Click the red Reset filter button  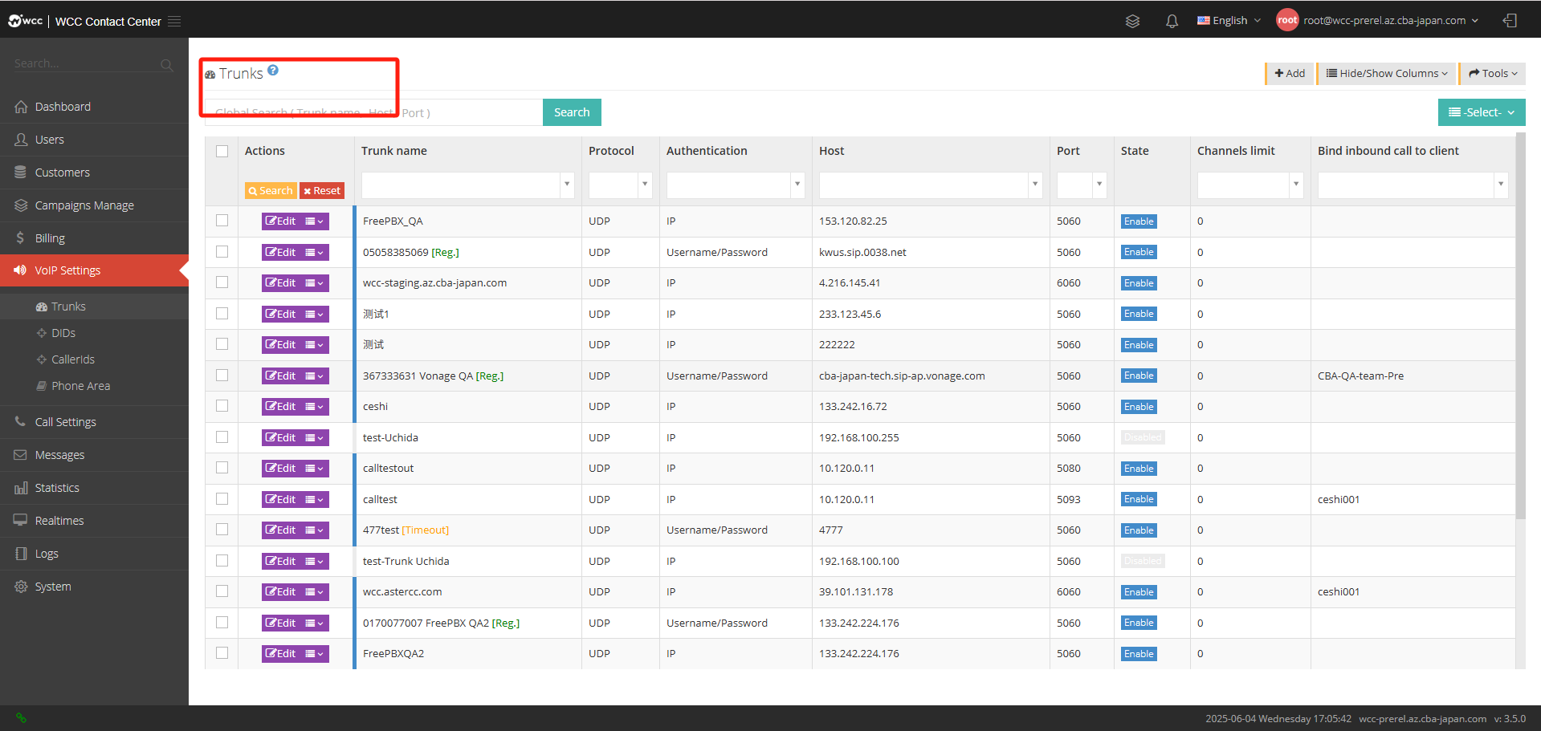[x=322, y=191]
